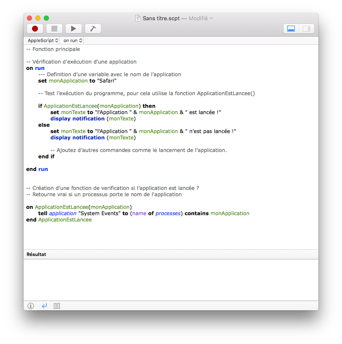Open the AppleScript language dropdown

[43, 40]
